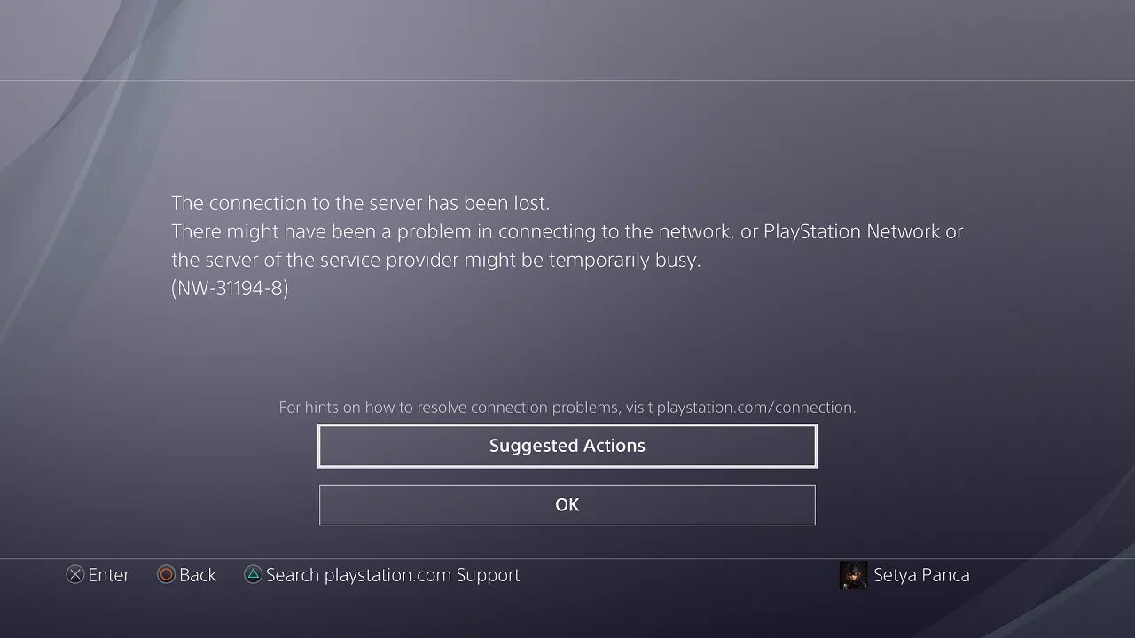
Task: Open the Suggested Actions option
Action: click(567, 446)
